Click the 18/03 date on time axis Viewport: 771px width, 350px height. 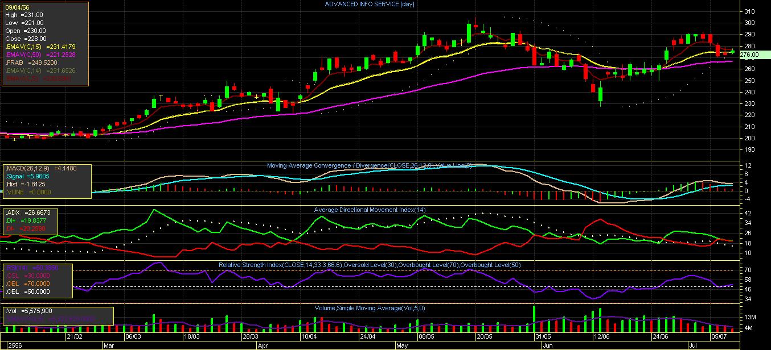[x=192, y=336]
